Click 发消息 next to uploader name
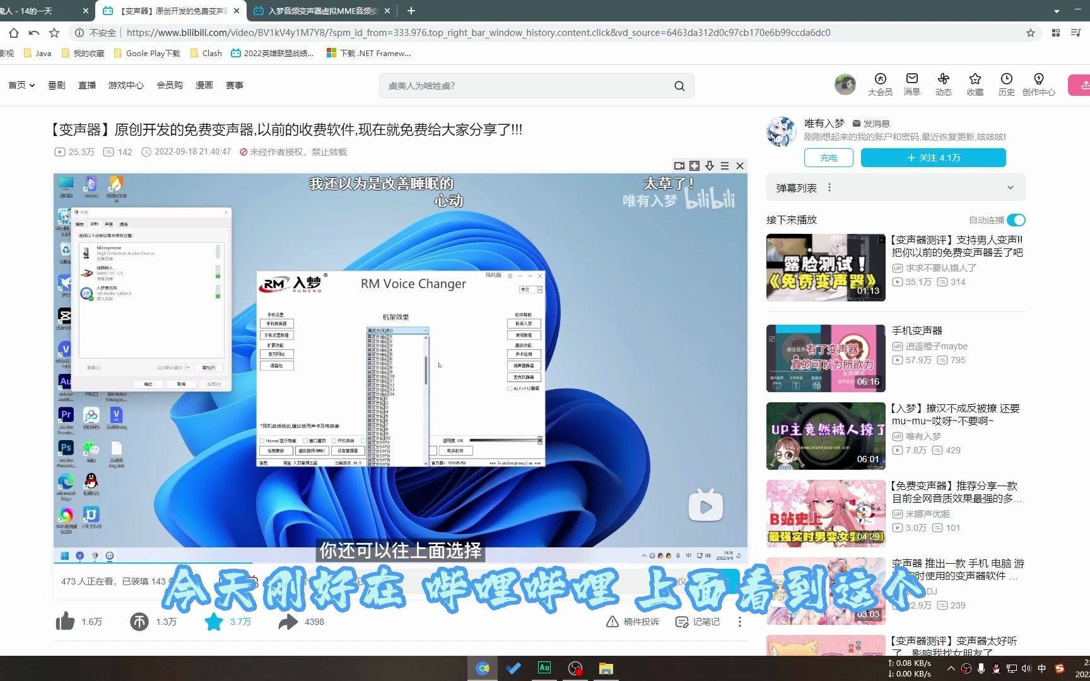The width and height of the screenshot is (1090, 681). coord(871,124)
